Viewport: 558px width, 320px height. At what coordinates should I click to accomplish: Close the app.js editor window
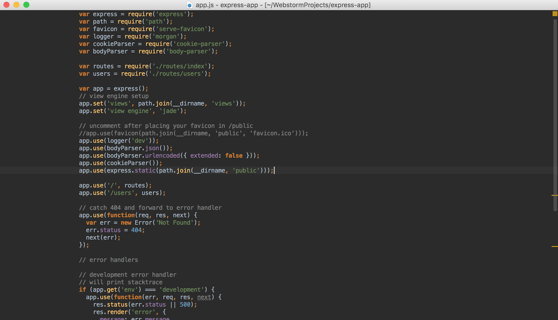pos(6,5)
